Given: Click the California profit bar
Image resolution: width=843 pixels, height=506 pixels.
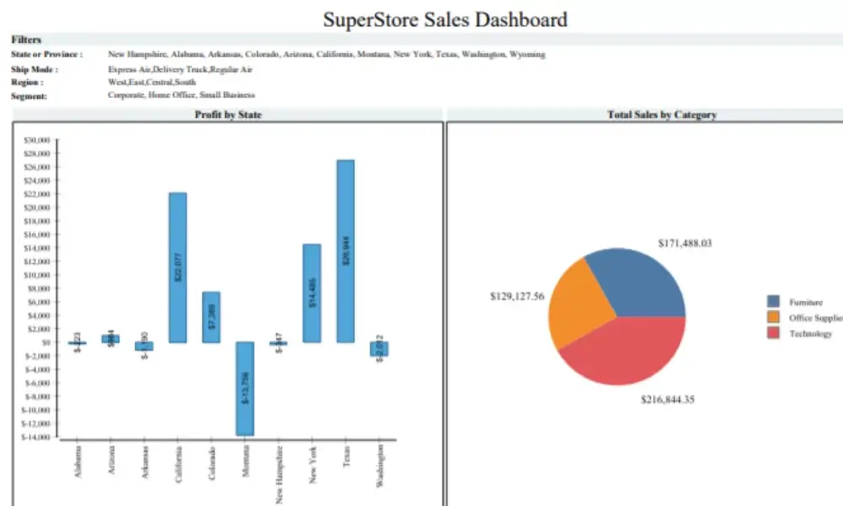Looking at the screenshot, I should click(178, 268).
